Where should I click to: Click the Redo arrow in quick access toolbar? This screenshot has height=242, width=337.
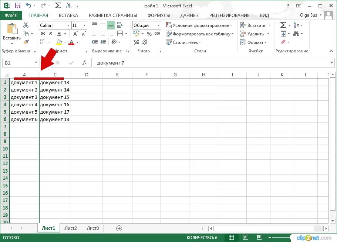coord(43,6)
